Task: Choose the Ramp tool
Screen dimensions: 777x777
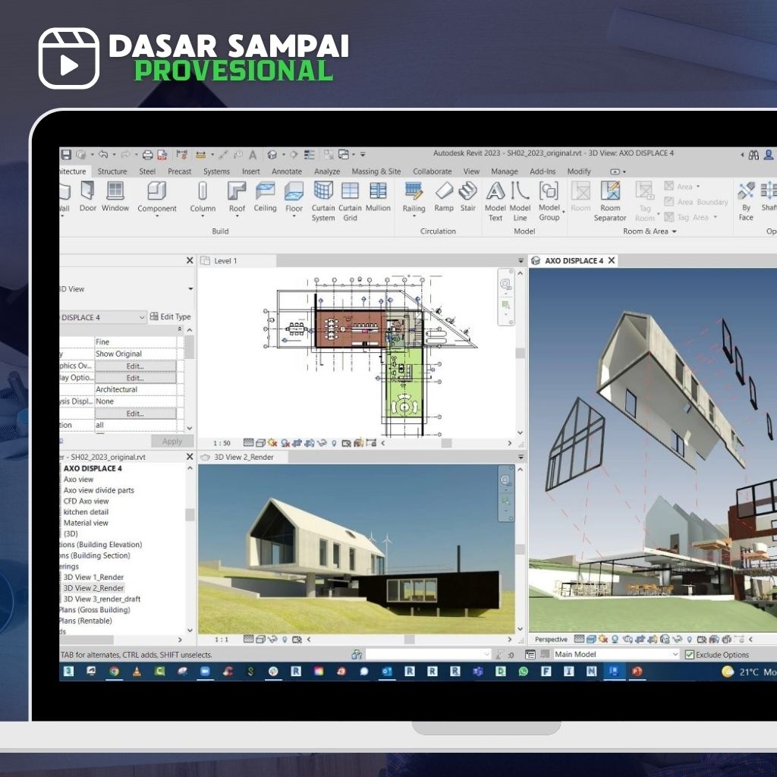Action: (x=443, y=197)
